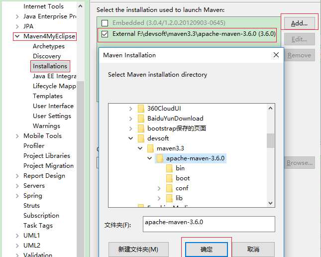Image resolution: width=321 pixels, height=257 pixels.
Task: Collapse the devsoft folder
Action: point(130,138)
